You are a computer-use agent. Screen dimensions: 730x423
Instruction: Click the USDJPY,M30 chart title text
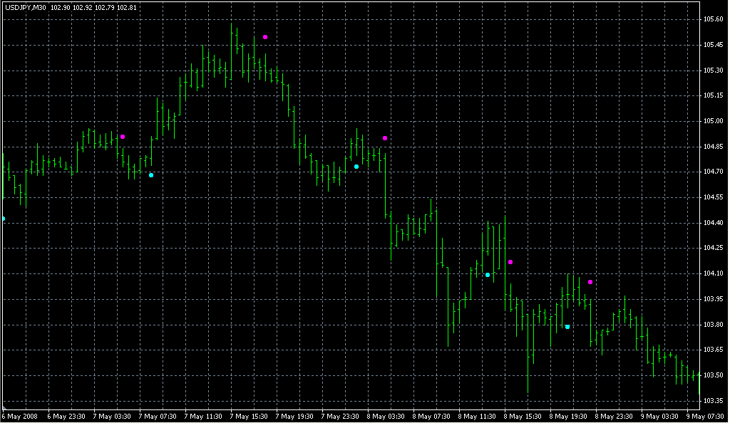(25, 7)
